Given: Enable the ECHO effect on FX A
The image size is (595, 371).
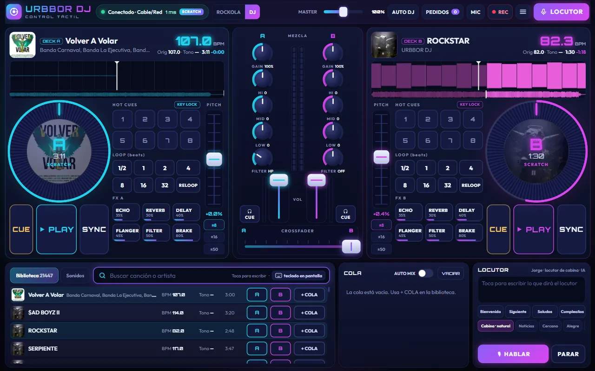Looking at the screenshot, I should click(126, 212).
